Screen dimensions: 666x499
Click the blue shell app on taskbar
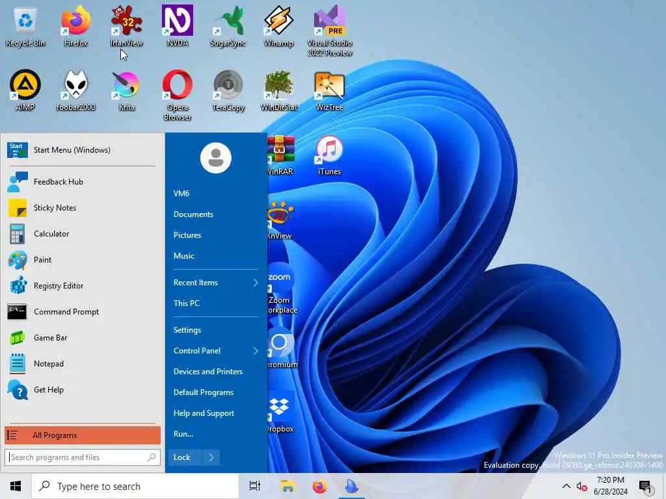click(x=352, y=486)
